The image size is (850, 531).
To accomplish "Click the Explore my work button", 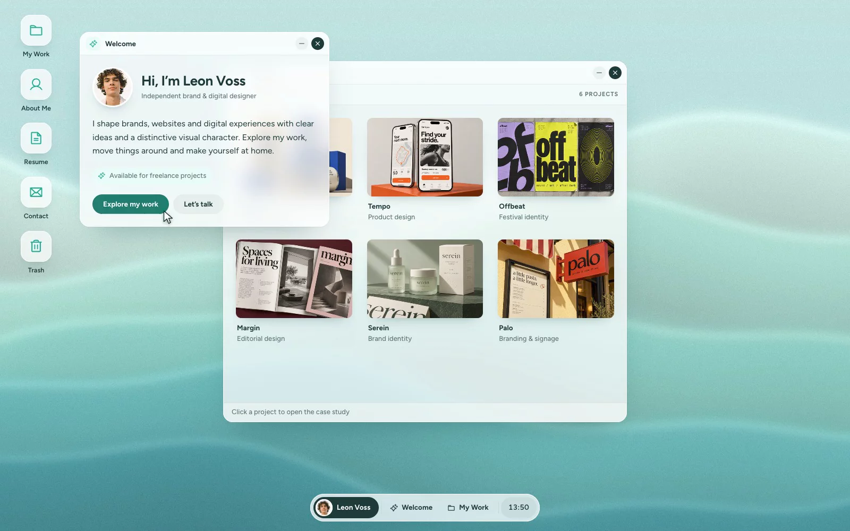I will [x=131, y=204].
